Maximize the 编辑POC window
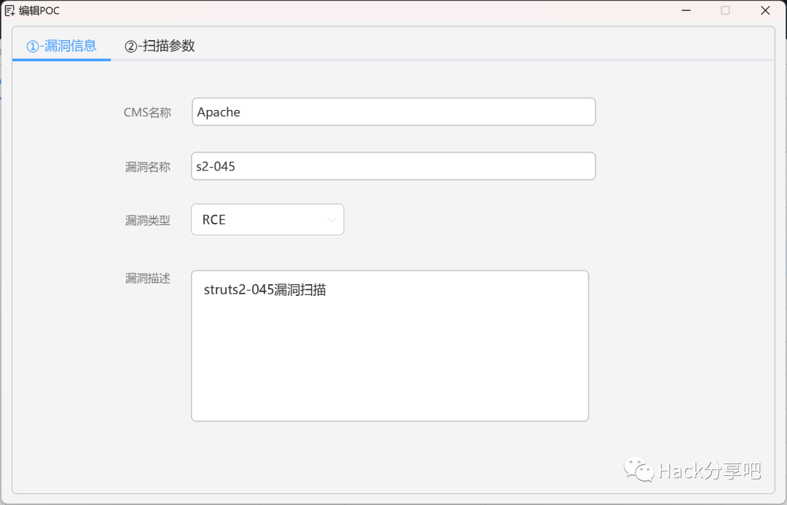Viewport: 787px width, 505px height. pyautogui.click(x=725, y=10)
